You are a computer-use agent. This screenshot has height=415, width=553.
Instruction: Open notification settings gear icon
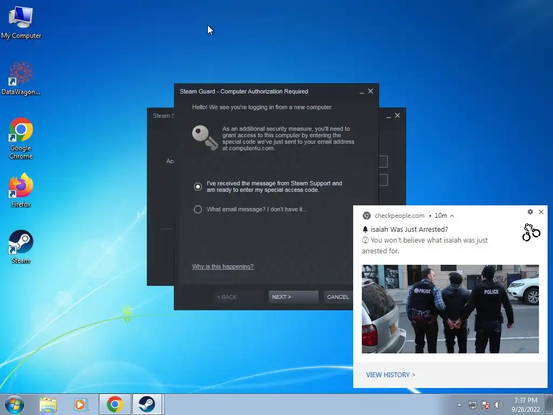point(530,212)
